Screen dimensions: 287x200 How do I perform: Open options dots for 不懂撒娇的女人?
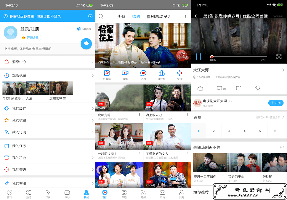pos(187,153)
